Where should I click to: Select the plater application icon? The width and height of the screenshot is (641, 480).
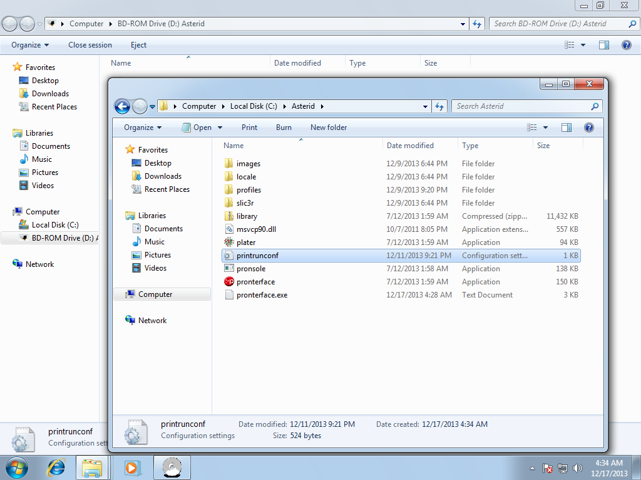229,242
